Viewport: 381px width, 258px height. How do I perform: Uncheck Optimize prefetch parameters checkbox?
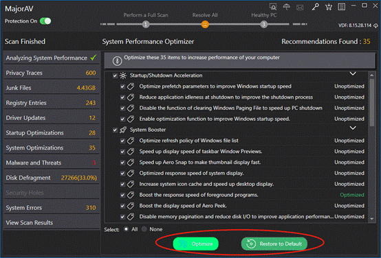(x=122, y=86)
